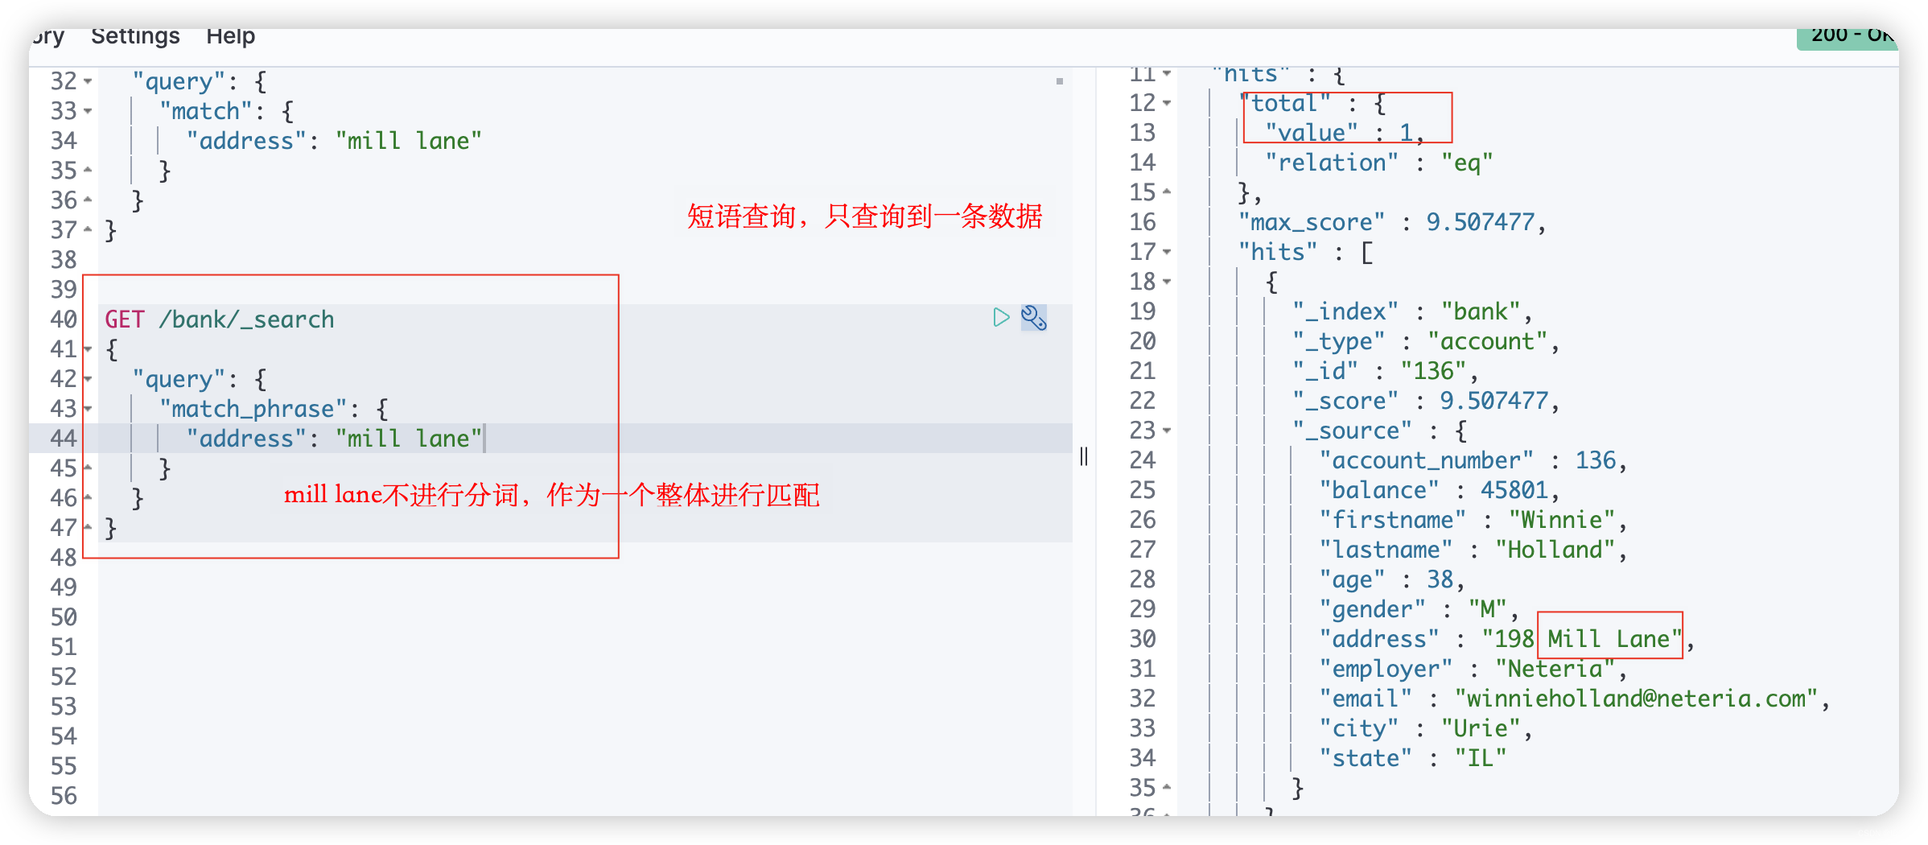
Task: Click "state" : "IL" line
Action: [1412, 758]
